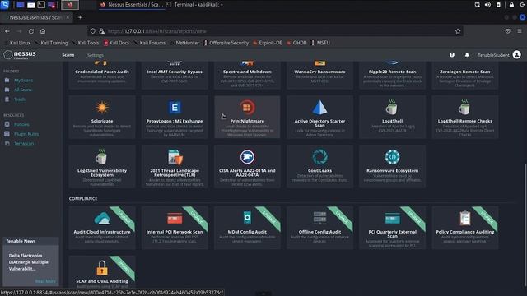Open 2021 Threat Landscape Retrospective template
This screenshot has height=296, width=527.
(175, 166)
